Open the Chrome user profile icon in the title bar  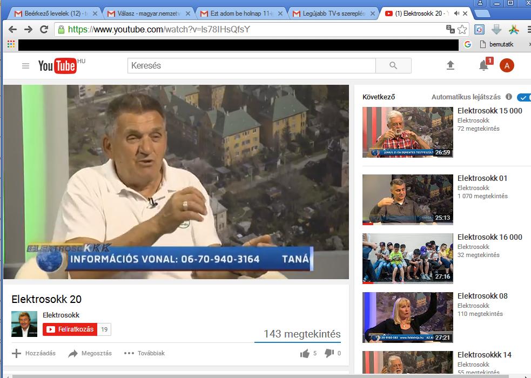click(480, 3)
